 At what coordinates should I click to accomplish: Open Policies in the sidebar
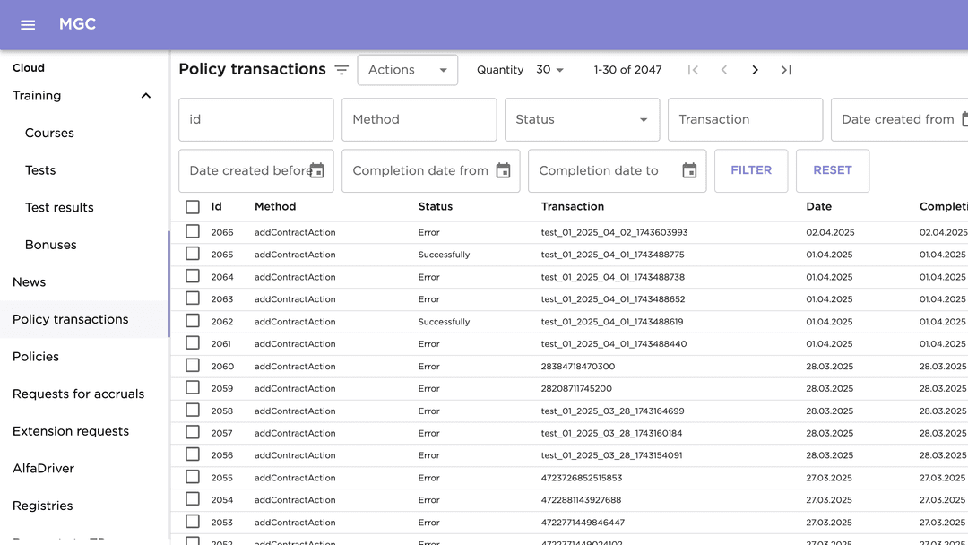tap(36, 357)
